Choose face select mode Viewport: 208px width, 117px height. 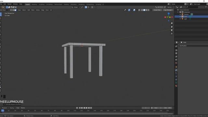click(x=15, y=10)
